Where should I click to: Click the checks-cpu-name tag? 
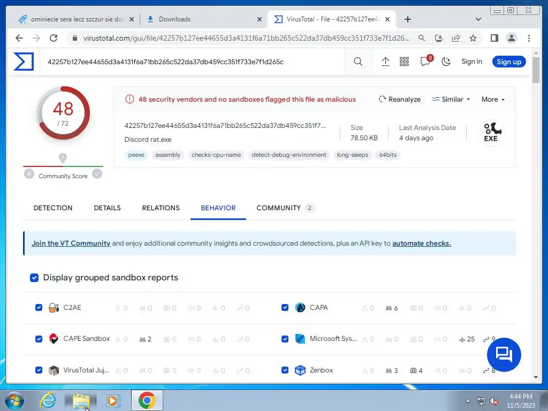click(x=216, y=155)
